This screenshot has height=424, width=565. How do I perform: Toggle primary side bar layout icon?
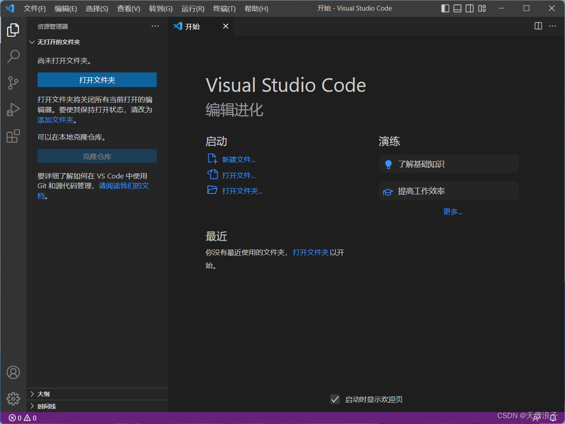(x=445, y=8)
